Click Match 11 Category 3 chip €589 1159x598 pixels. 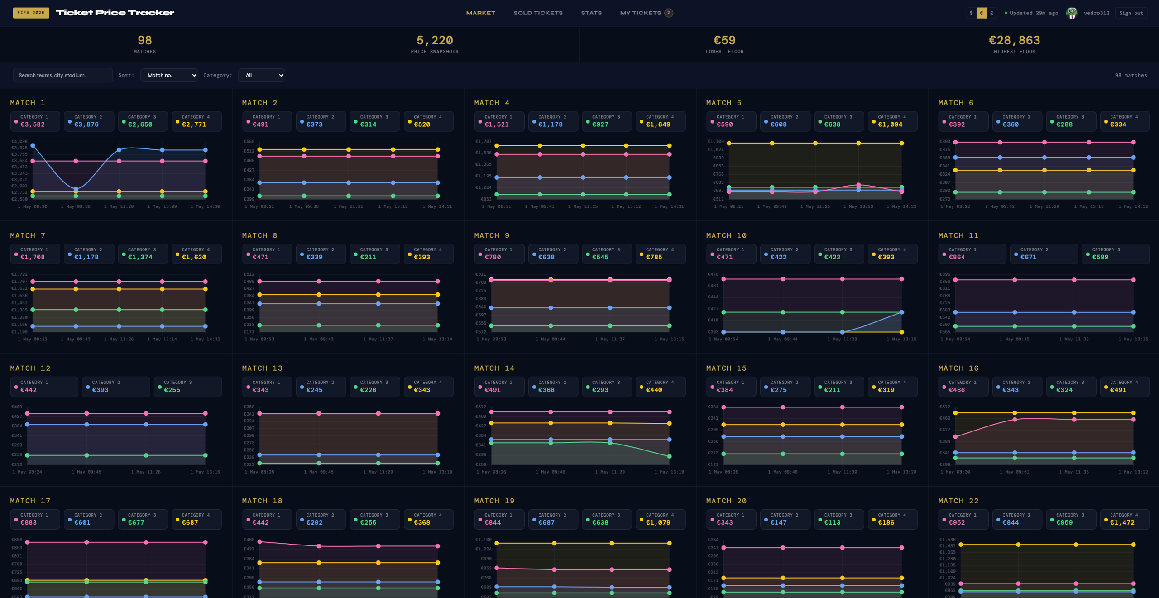click(x=1116, y=254)
